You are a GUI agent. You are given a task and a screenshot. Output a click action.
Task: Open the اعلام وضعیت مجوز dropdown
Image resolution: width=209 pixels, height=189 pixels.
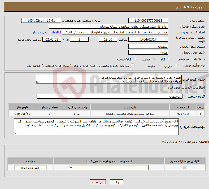pos(109,168)
